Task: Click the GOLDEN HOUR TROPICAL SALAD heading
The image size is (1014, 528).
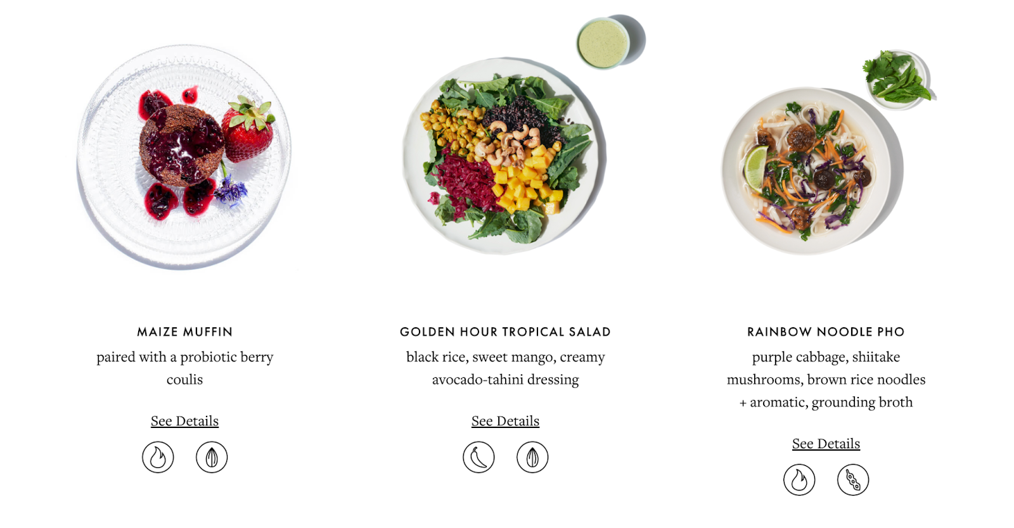Action: coord(504,331)
